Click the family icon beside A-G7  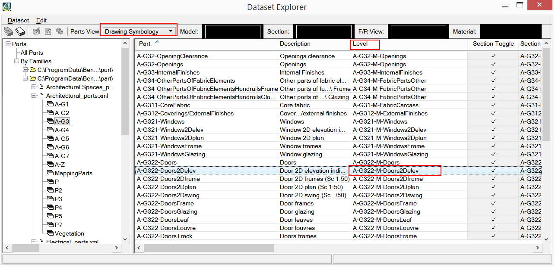click(50, 156)
